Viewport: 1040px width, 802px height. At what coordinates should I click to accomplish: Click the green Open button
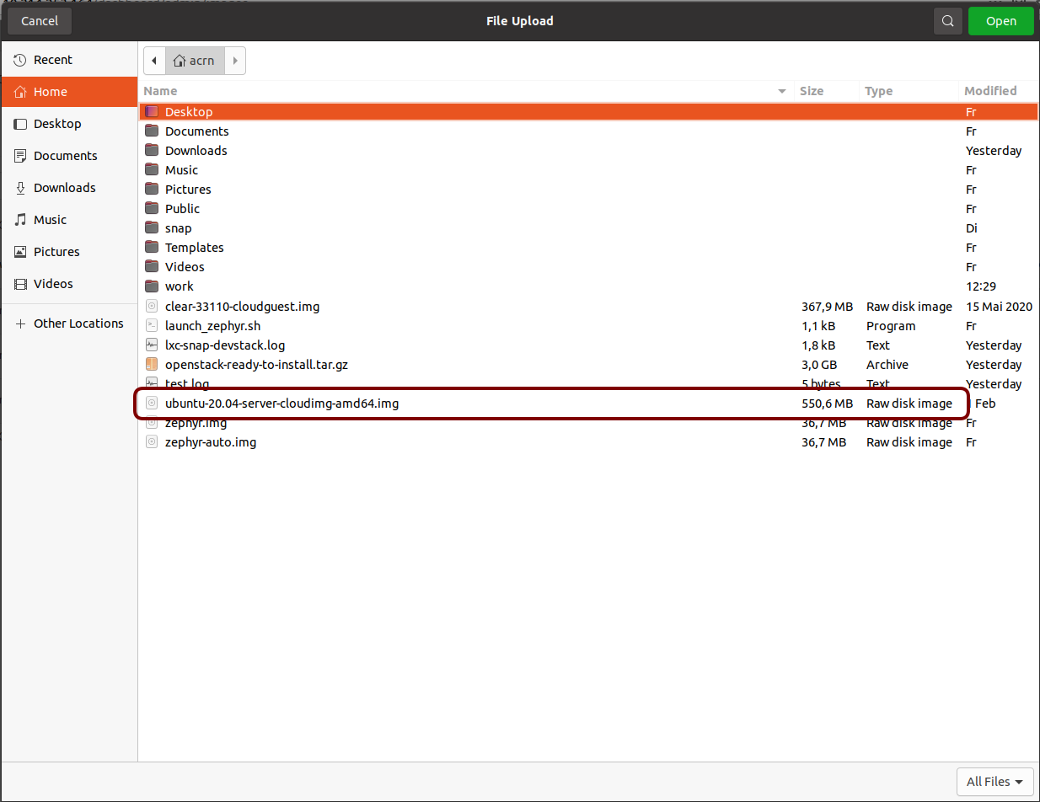click(x=1001, y=21)
